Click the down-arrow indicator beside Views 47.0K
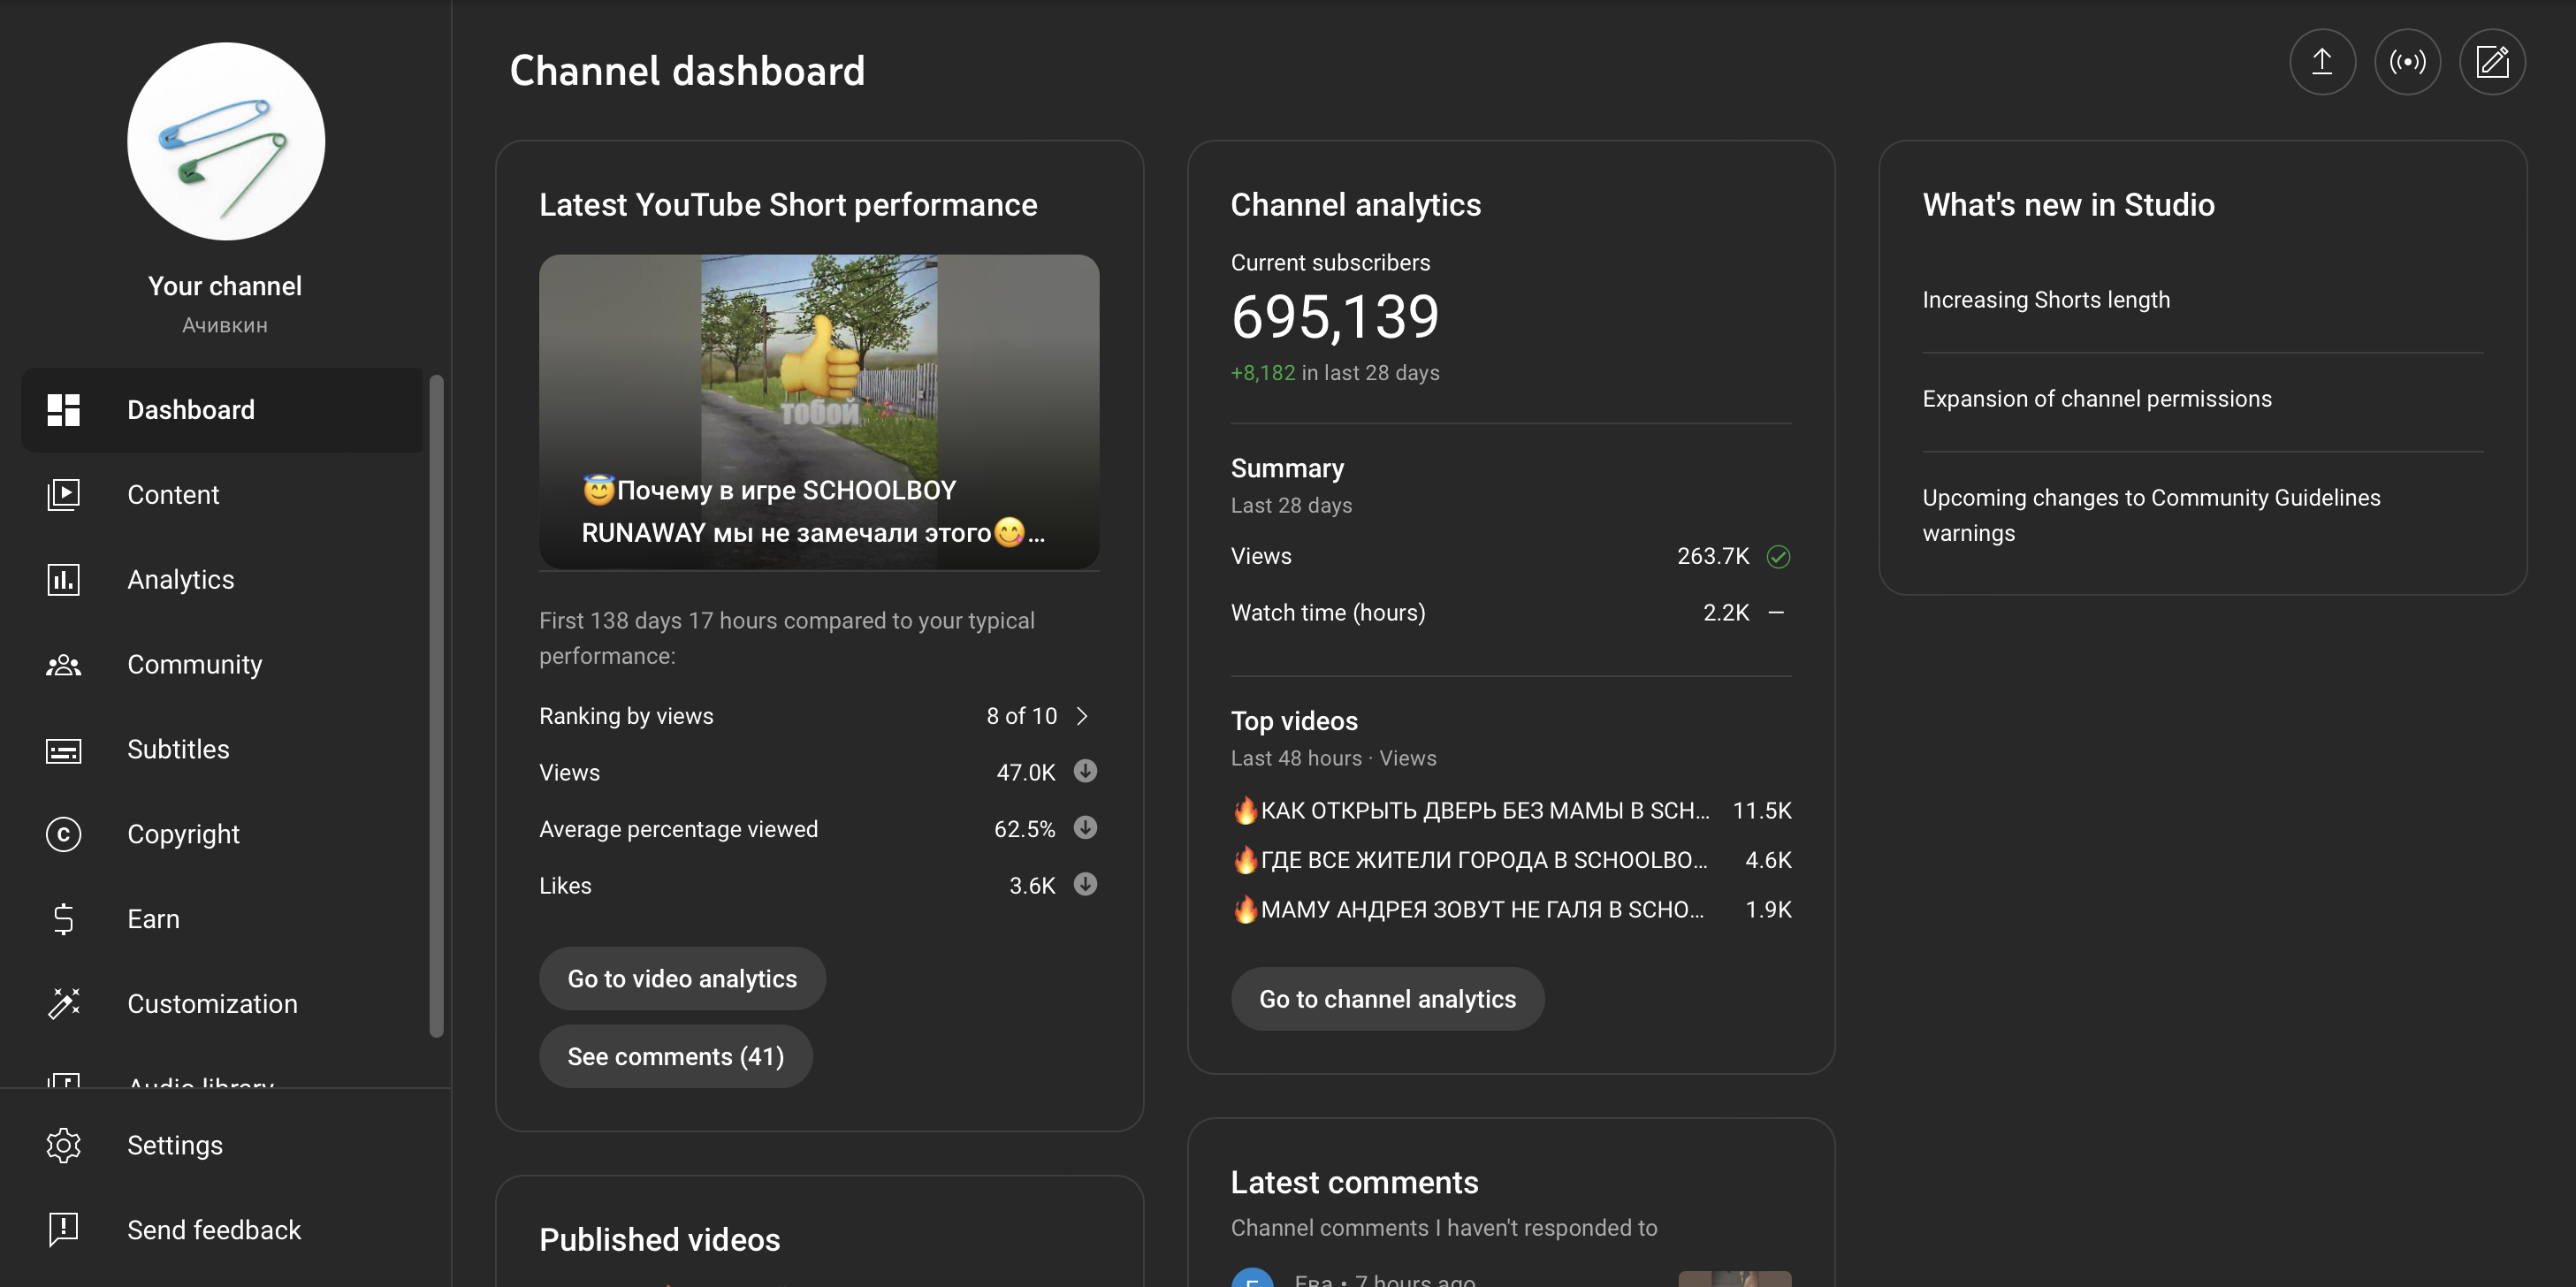Image resolution: width=2576 pixels, height=1287 pixels. point(1085,771)
